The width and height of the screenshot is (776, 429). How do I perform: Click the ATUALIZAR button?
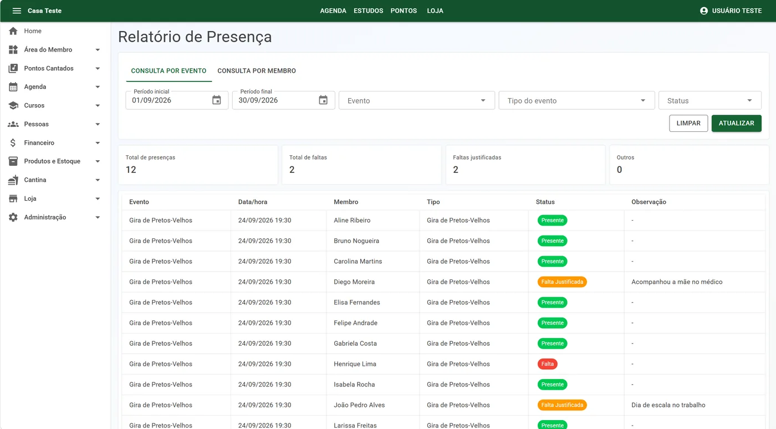coord(736,123)
